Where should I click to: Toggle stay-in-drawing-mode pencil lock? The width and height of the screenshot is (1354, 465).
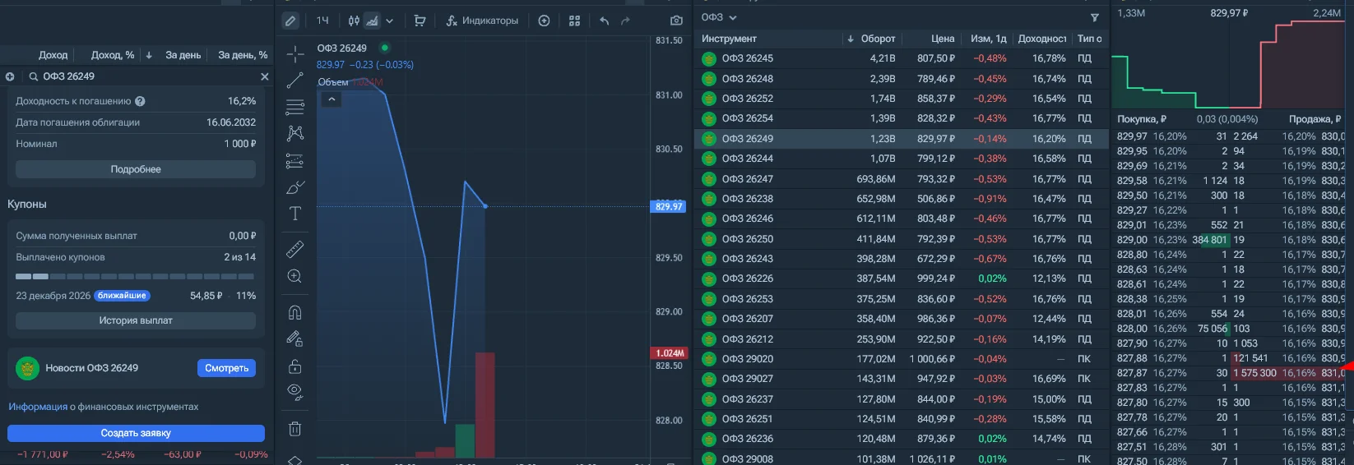[295, 338]
